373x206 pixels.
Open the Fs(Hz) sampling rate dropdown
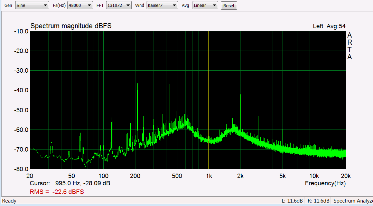[80, 6]
